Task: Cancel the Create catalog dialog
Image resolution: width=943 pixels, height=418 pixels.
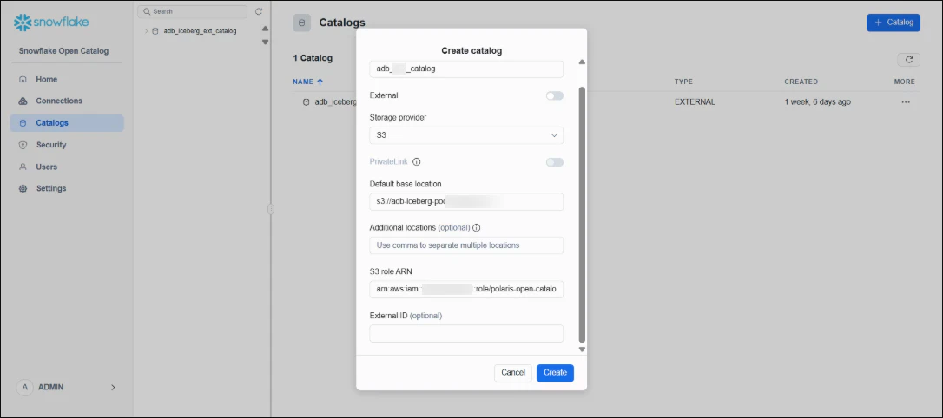Action: point(513,372)
